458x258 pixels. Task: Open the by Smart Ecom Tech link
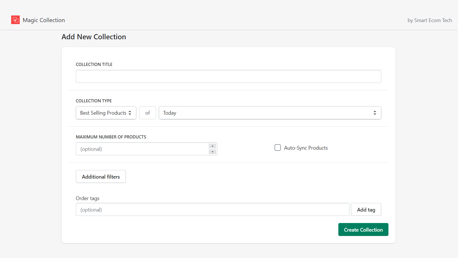click(x=429, y=20)
